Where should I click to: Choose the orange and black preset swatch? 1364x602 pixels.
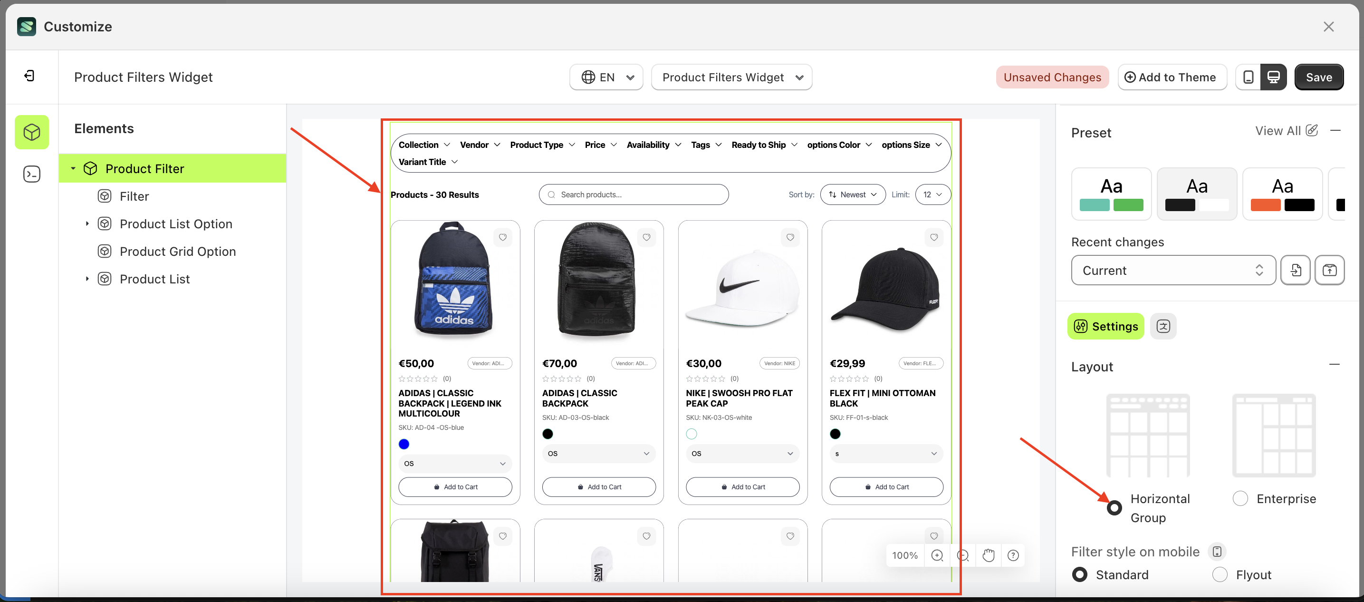1282,194
